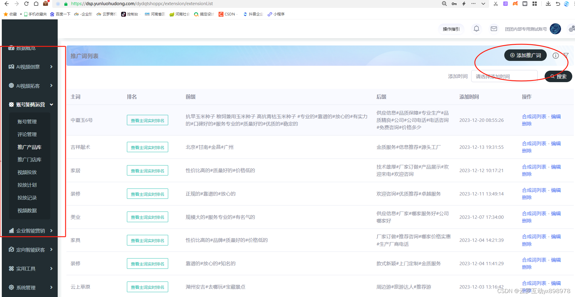Expand the 收藏 bookmarks dropdown arrow
Image resolution: width=575 pixels, height=297 pixels.
pos(21,14)
